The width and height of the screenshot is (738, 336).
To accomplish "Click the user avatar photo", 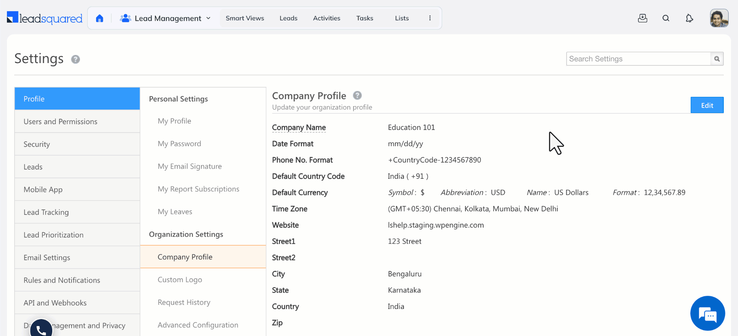I will (x=719, y=18).
